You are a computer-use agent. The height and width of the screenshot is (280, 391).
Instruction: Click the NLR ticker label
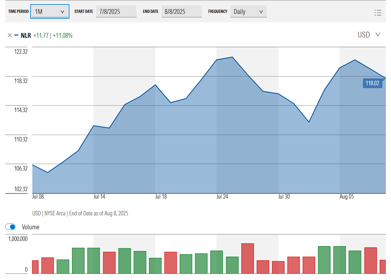(25, 36)
